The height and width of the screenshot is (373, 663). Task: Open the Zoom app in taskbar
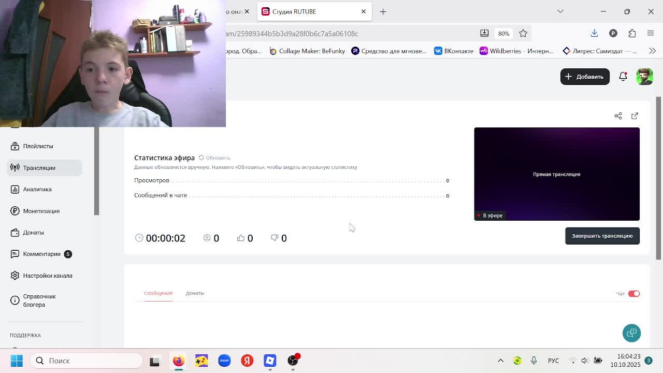tap(224, 361)
